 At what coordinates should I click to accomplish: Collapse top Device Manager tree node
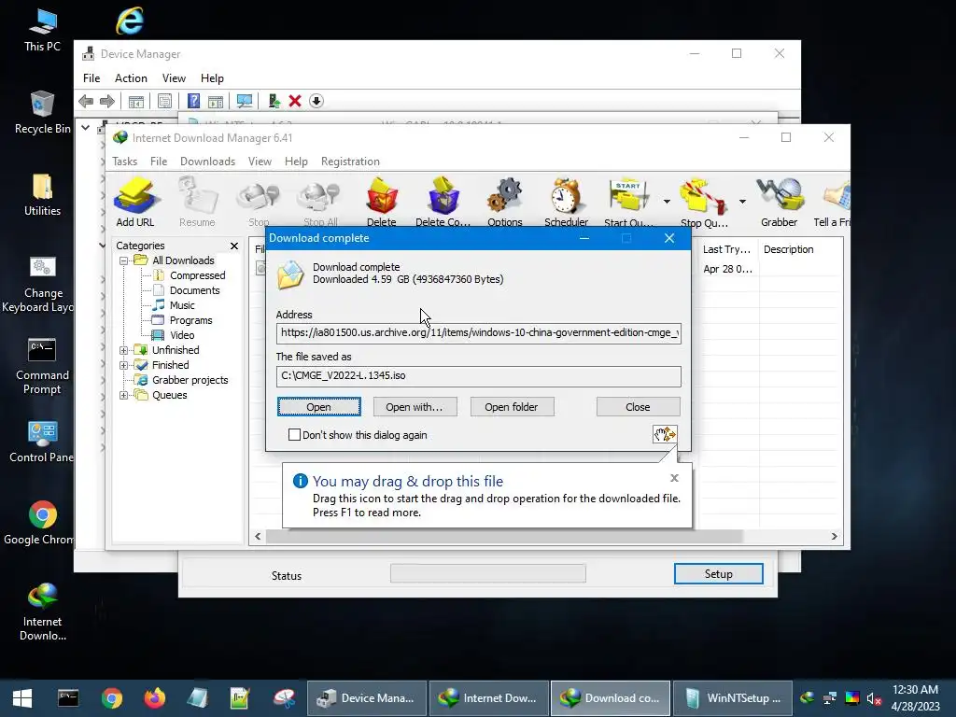[x=85, y=128]
